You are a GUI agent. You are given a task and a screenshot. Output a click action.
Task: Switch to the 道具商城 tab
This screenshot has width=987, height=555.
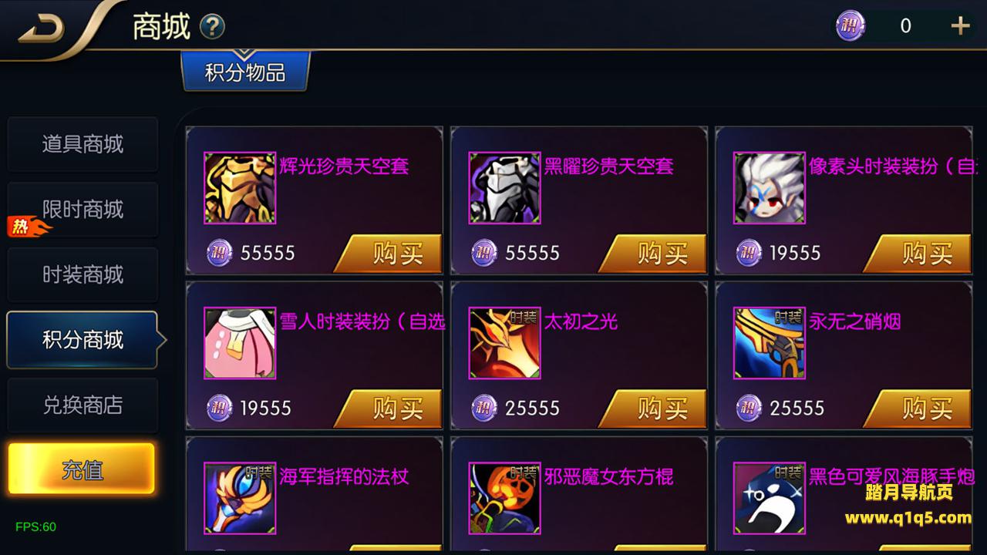[x=83, y=144]
